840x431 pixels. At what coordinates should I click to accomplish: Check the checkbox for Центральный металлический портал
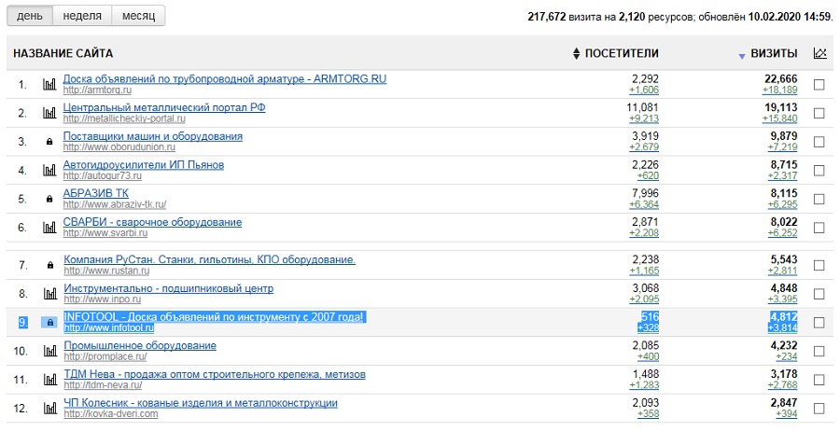pos(819,113)
